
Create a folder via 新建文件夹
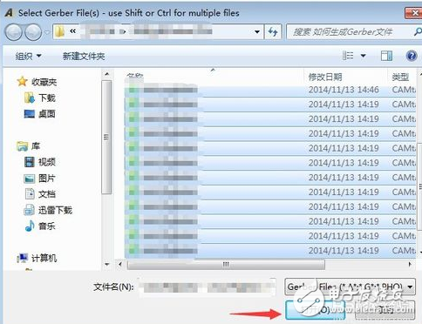pyautogui.click(x=84, y=56)
